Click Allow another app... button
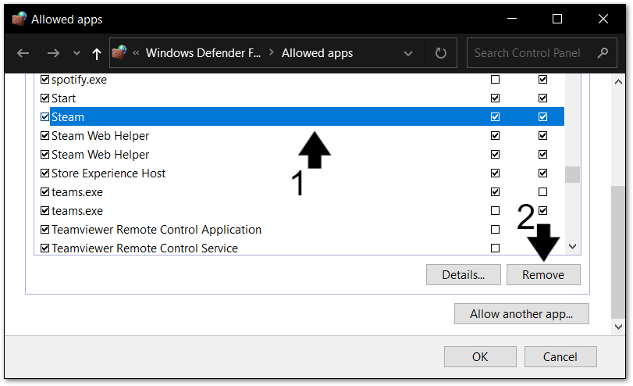Image resolution: width=633 pixels, height=386 pixels. (521, 314)
